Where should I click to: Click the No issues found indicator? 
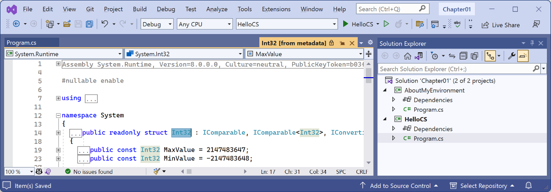pyautogui.click(x=88, y=172)
